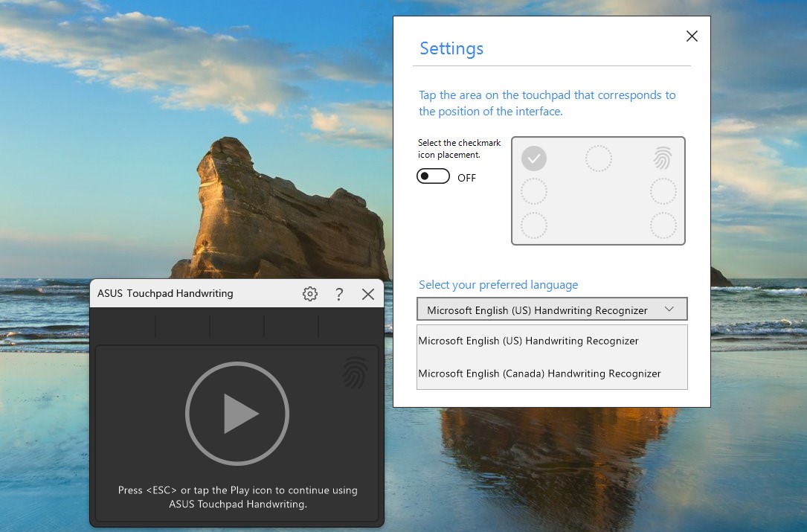Screen dimensions: 807x532
Task: Select the middle-right placement circle
Action: [x=663, y=191]
